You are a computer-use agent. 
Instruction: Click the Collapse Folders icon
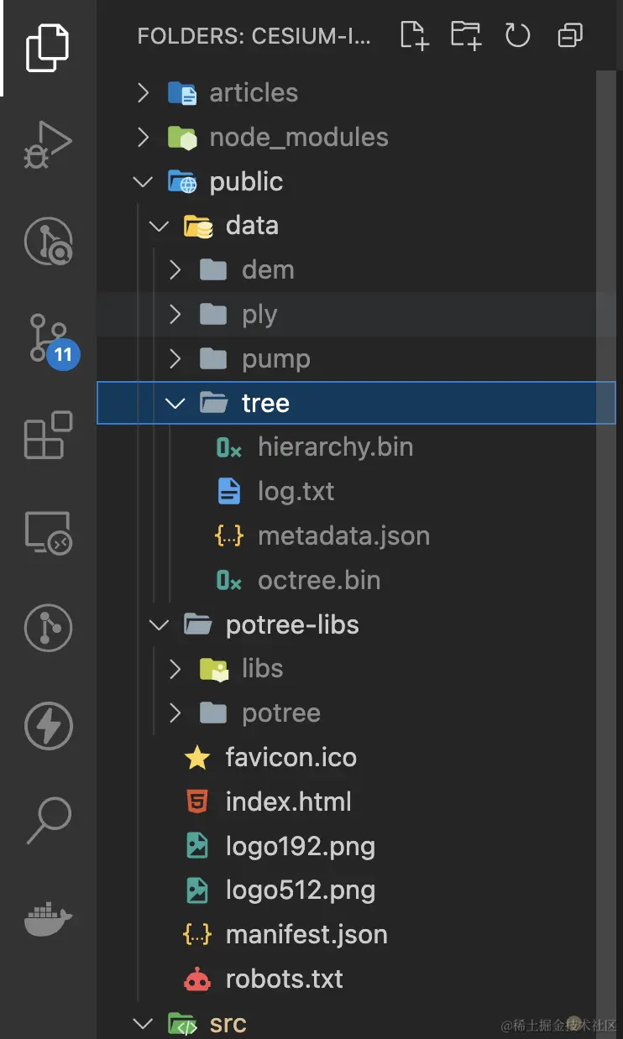tap(570, 35)
